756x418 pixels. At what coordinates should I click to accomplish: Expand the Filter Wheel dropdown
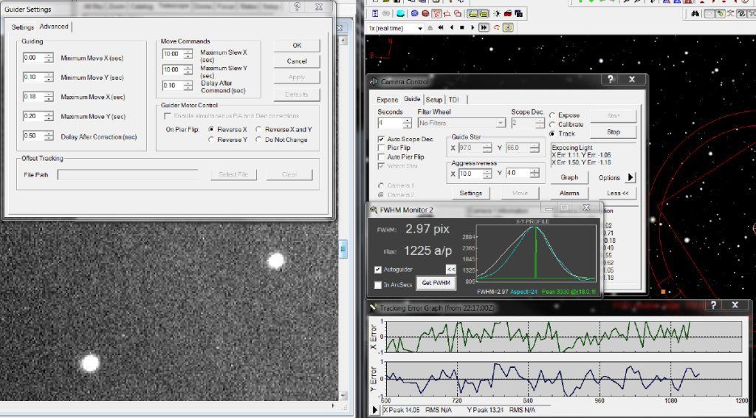click(x=500, y=123)
